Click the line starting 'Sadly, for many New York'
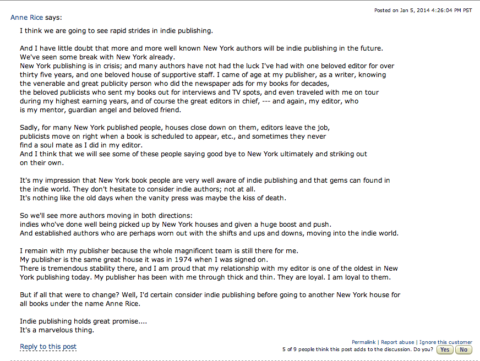This screenshot has height=361, width=480. pyautogui.click(x=174, y=127)
